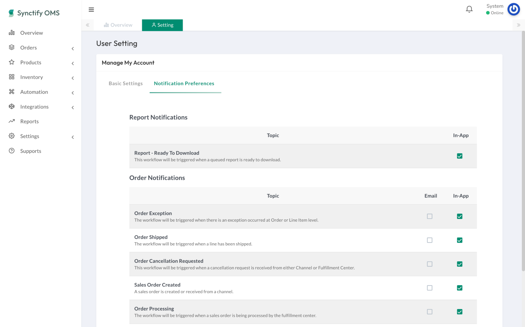Uncheck In-App for Report Ready To Download

460,156
